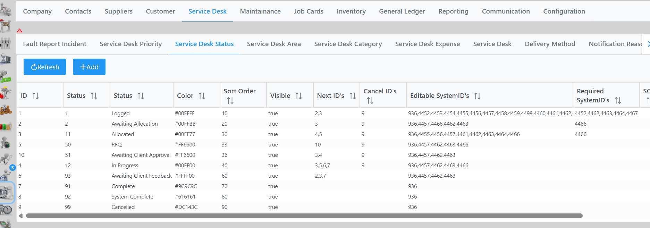Screen dimensions: 650x228
Task: Open the stacked boxes inventory sidebar icon
Action: point(6,110)
